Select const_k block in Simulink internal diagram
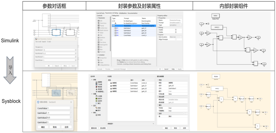This screenshot has width=276, height=133. tap(217, 27)
